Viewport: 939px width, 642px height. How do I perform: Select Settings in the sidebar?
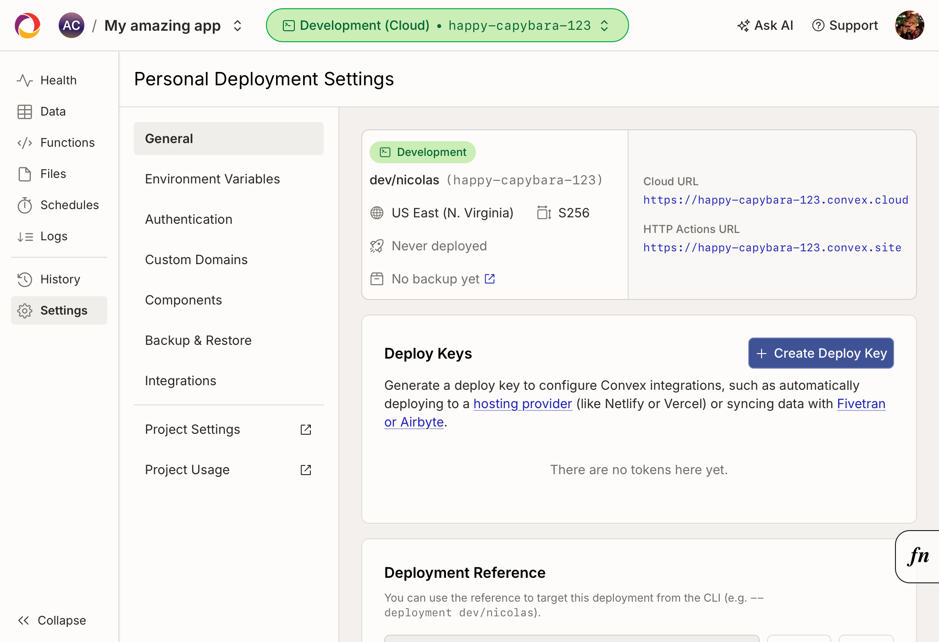(x=59, y=310)
